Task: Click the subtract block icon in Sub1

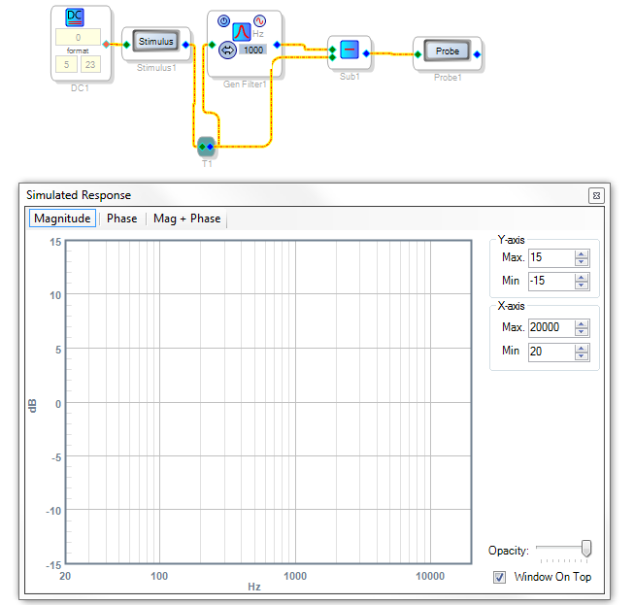Action: click(350, 50)
